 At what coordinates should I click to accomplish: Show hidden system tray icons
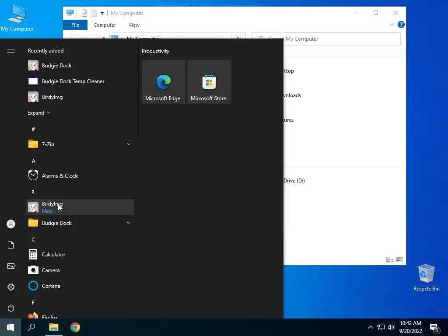[370, 327]
